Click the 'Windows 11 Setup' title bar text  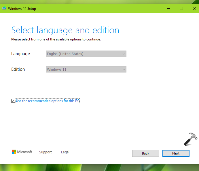22,8
